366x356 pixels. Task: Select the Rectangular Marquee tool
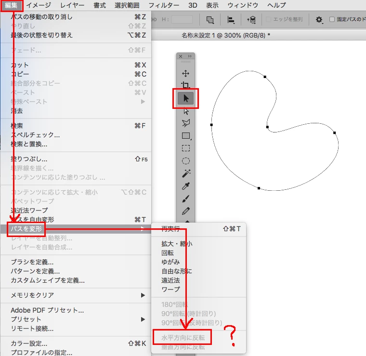[186, 148]
